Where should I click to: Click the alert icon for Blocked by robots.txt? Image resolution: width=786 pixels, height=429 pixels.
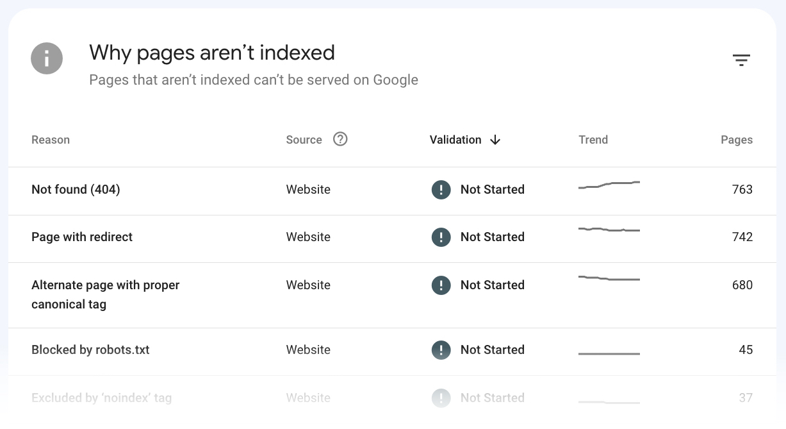441,350
